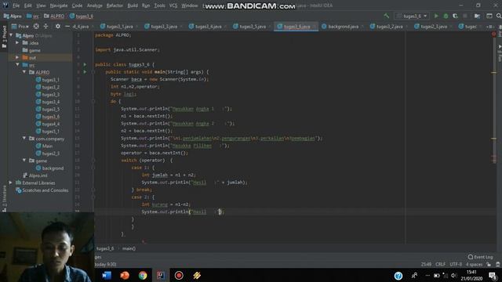Run with coverage icon in toolbar

[455, 16]
